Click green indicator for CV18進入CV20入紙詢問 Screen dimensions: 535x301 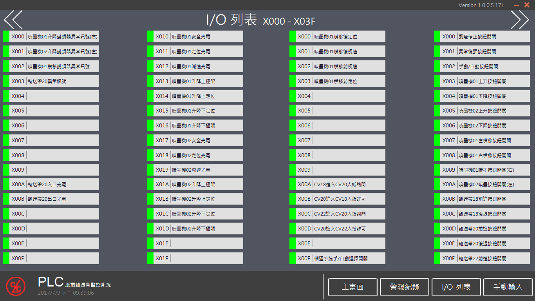click(292, 184)
